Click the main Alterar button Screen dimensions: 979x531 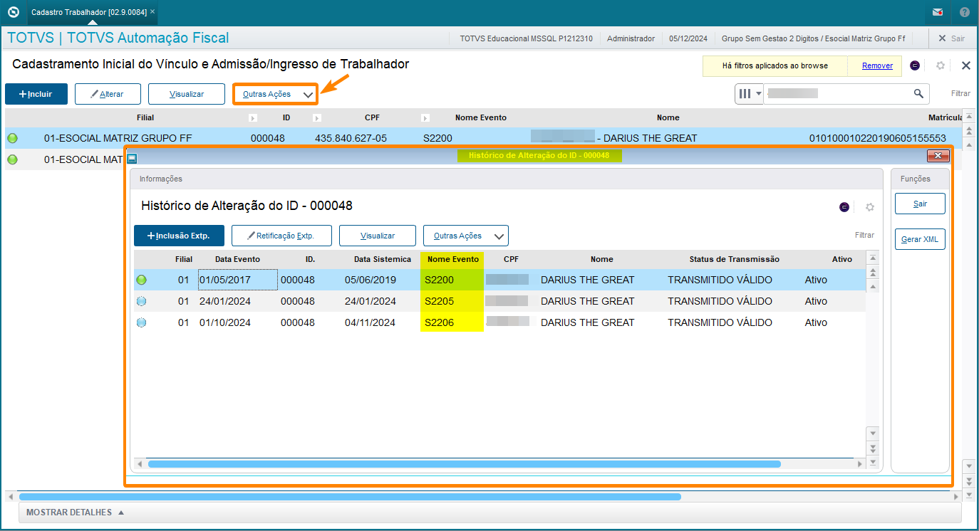[108, 94]
